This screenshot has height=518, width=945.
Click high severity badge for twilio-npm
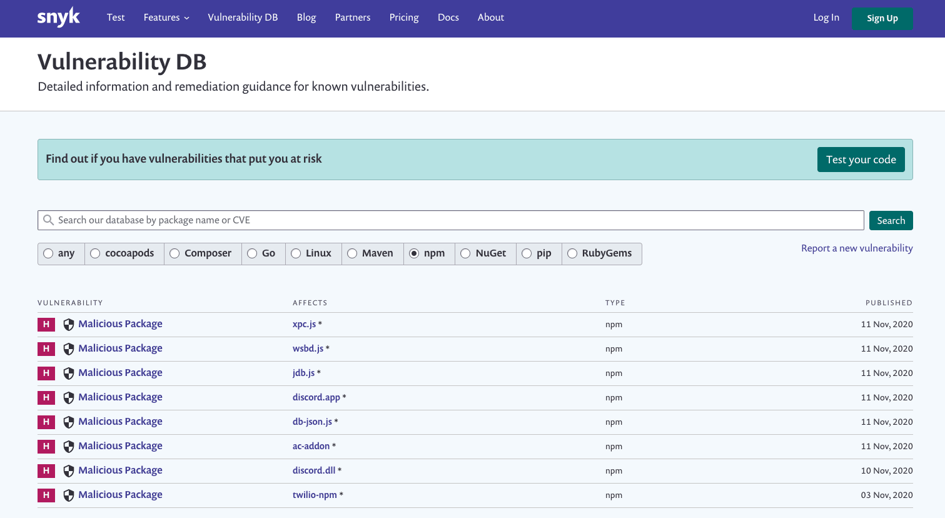point(46,495)
